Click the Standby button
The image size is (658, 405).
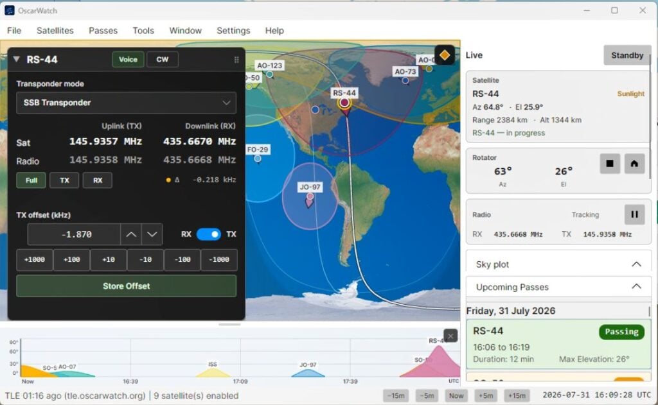[627, 55]
